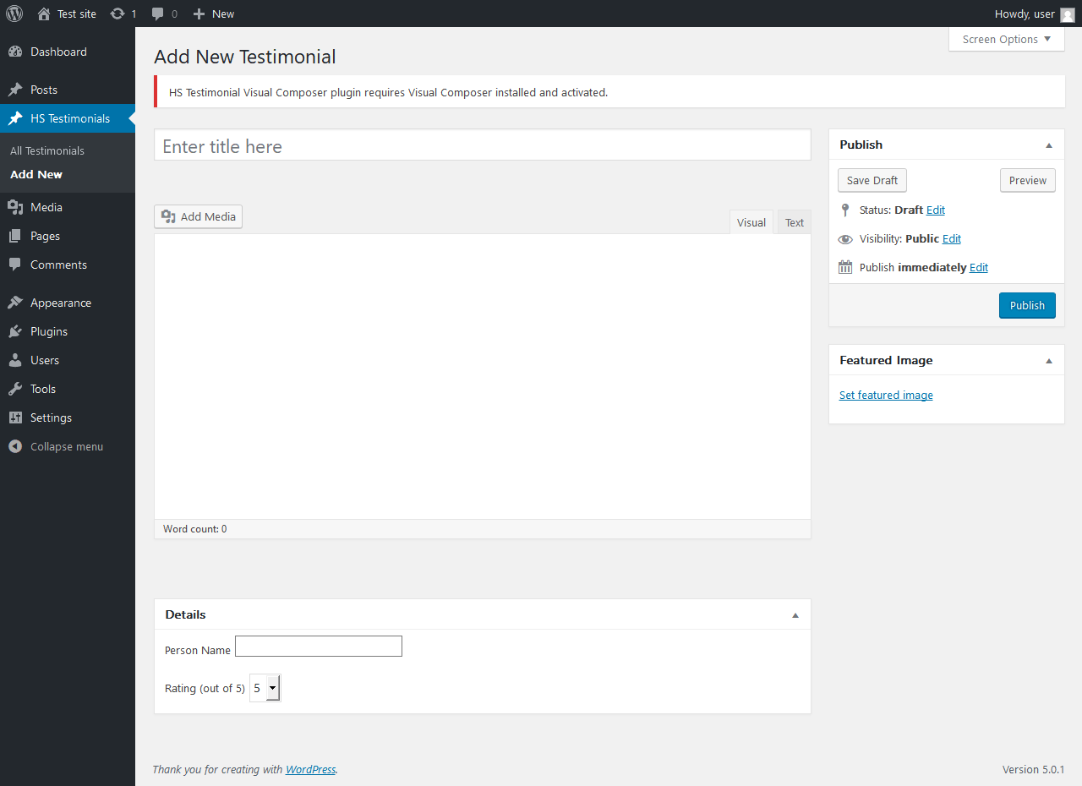Viewport: 1082px width, 786px height.
Task: Click the Posts pin icon
Action: 15,90
